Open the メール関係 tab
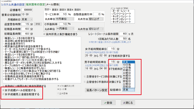The width and height of the screenshot is (194, 109). point(53,4)
